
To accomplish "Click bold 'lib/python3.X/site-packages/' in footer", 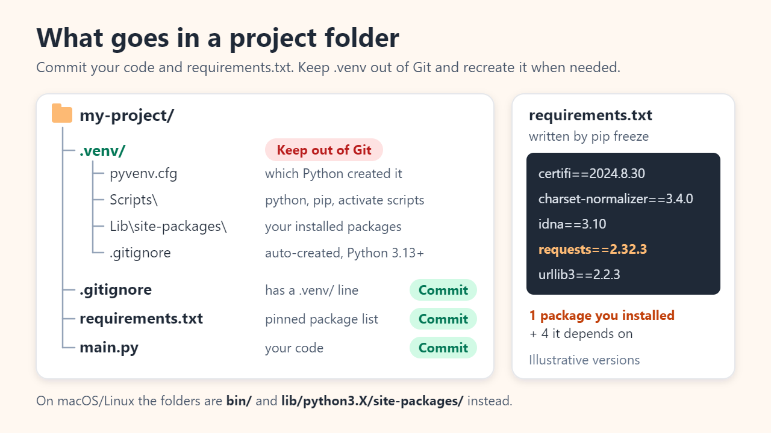I will [373, 401].
